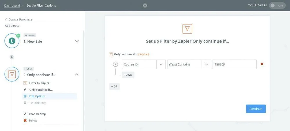Viewport: 290px width, 131px height.
Task: Go to the Dashboard link
Action: point(12,5)
